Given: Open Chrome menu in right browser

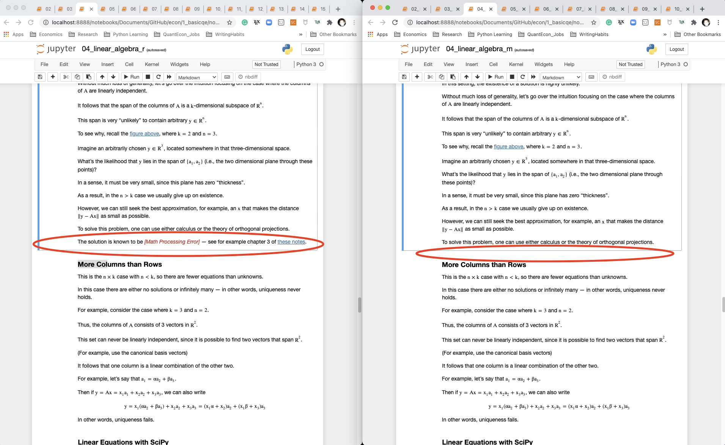Looking at the screenshot, I should 718,22.
